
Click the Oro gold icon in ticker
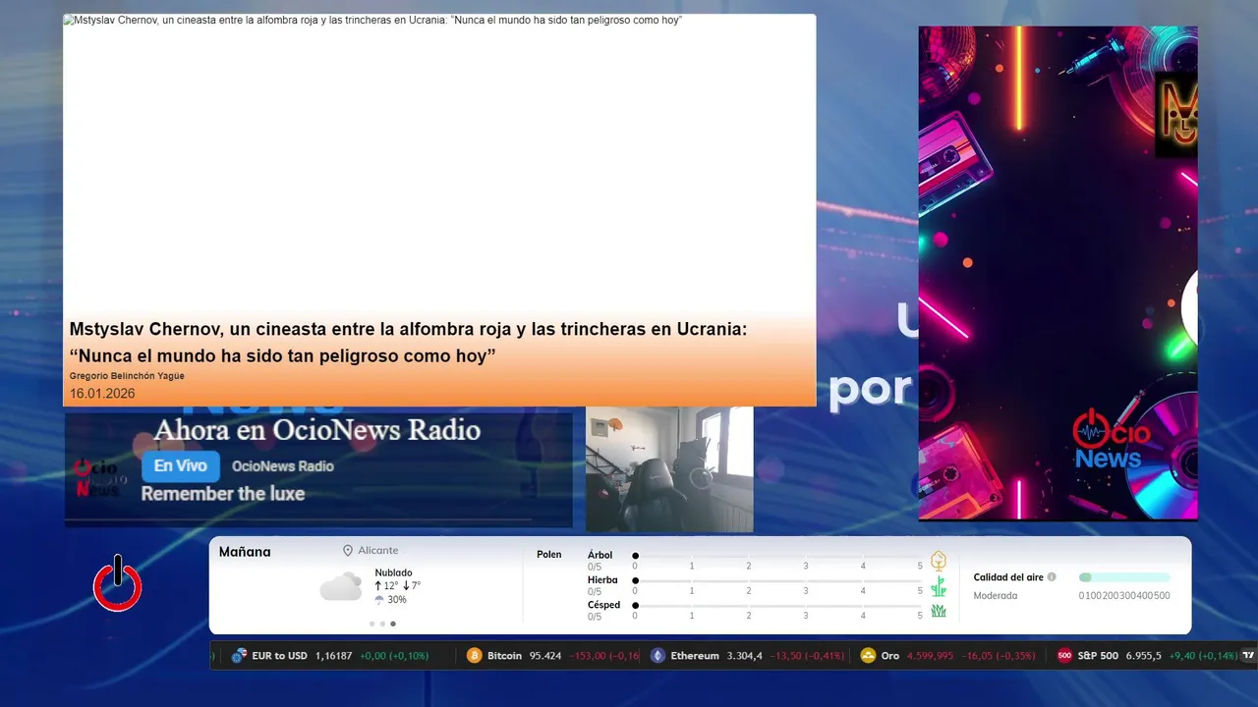(x=868, y=656)
